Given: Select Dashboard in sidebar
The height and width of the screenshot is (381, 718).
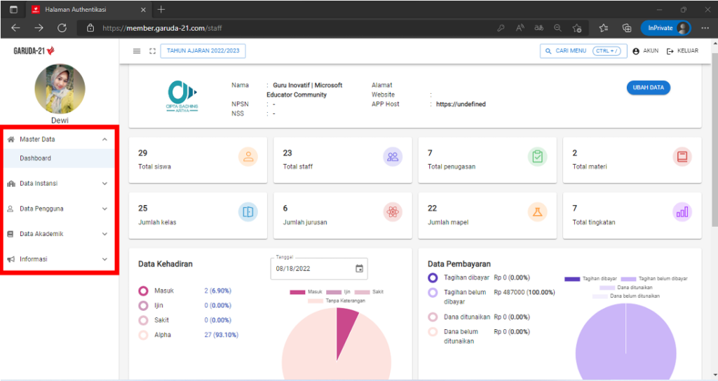Looking at the screenshot, I should tap(59, 158).
